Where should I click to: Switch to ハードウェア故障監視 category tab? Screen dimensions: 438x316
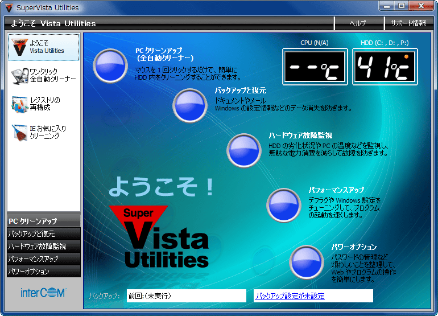[44, 246]
